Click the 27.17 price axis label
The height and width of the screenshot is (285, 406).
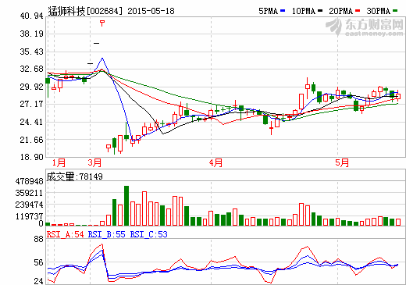tap(31, 104)
